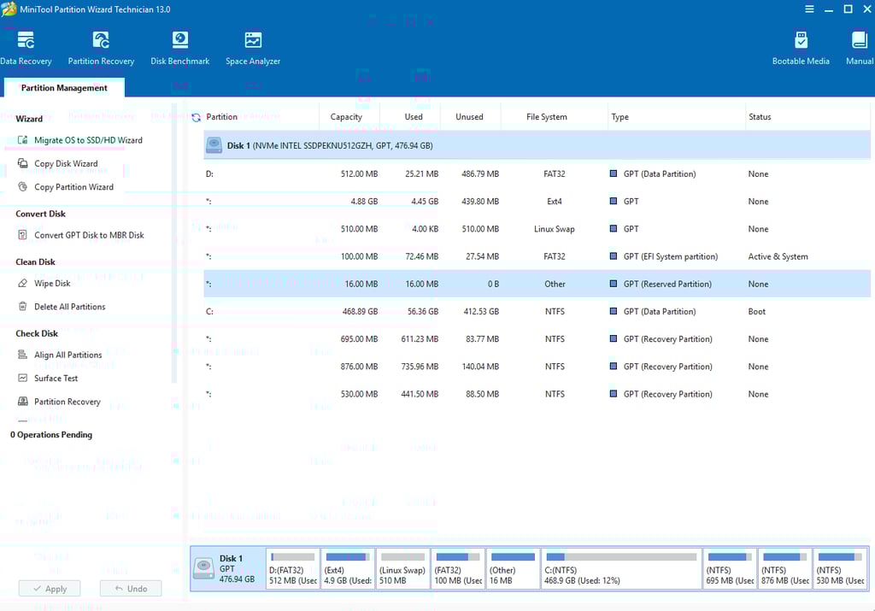
Task: Click the refresh icon beside Partition header
Action: coord(196,117)
